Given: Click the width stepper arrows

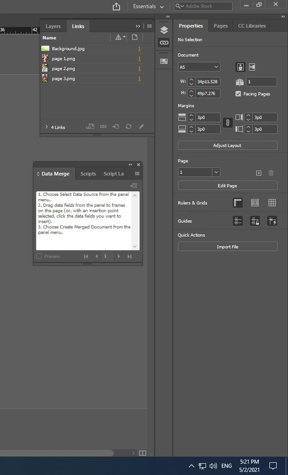Looking at the screenshot, I should (191, 81).
